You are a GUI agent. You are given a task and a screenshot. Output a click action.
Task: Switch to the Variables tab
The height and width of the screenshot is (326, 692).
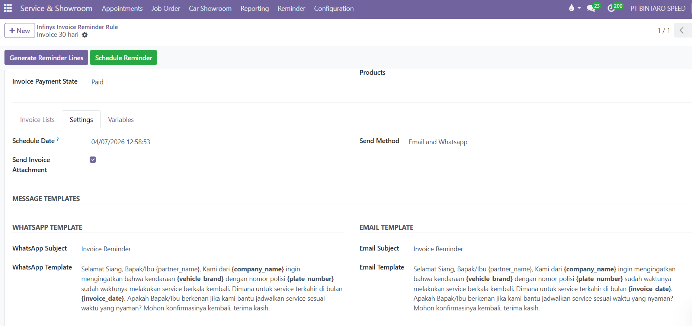(121, 120)
